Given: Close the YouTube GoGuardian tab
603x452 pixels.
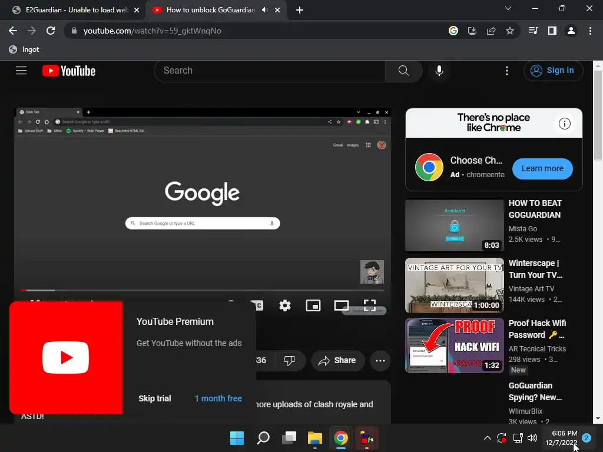Looking at the screenshot, I should pos(277,10).
